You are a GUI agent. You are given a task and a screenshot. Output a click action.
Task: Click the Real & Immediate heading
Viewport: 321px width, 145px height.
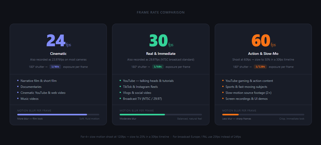pos(161,54)
